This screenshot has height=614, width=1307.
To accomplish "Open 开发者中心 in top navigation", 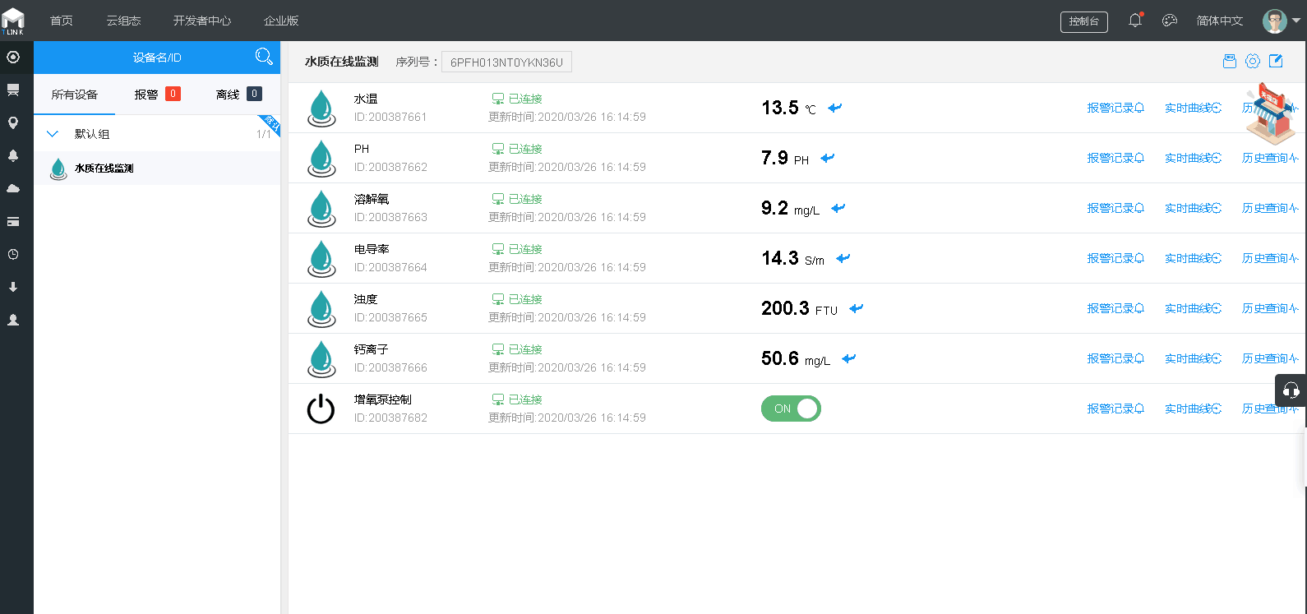I will (x=202, y=21).
